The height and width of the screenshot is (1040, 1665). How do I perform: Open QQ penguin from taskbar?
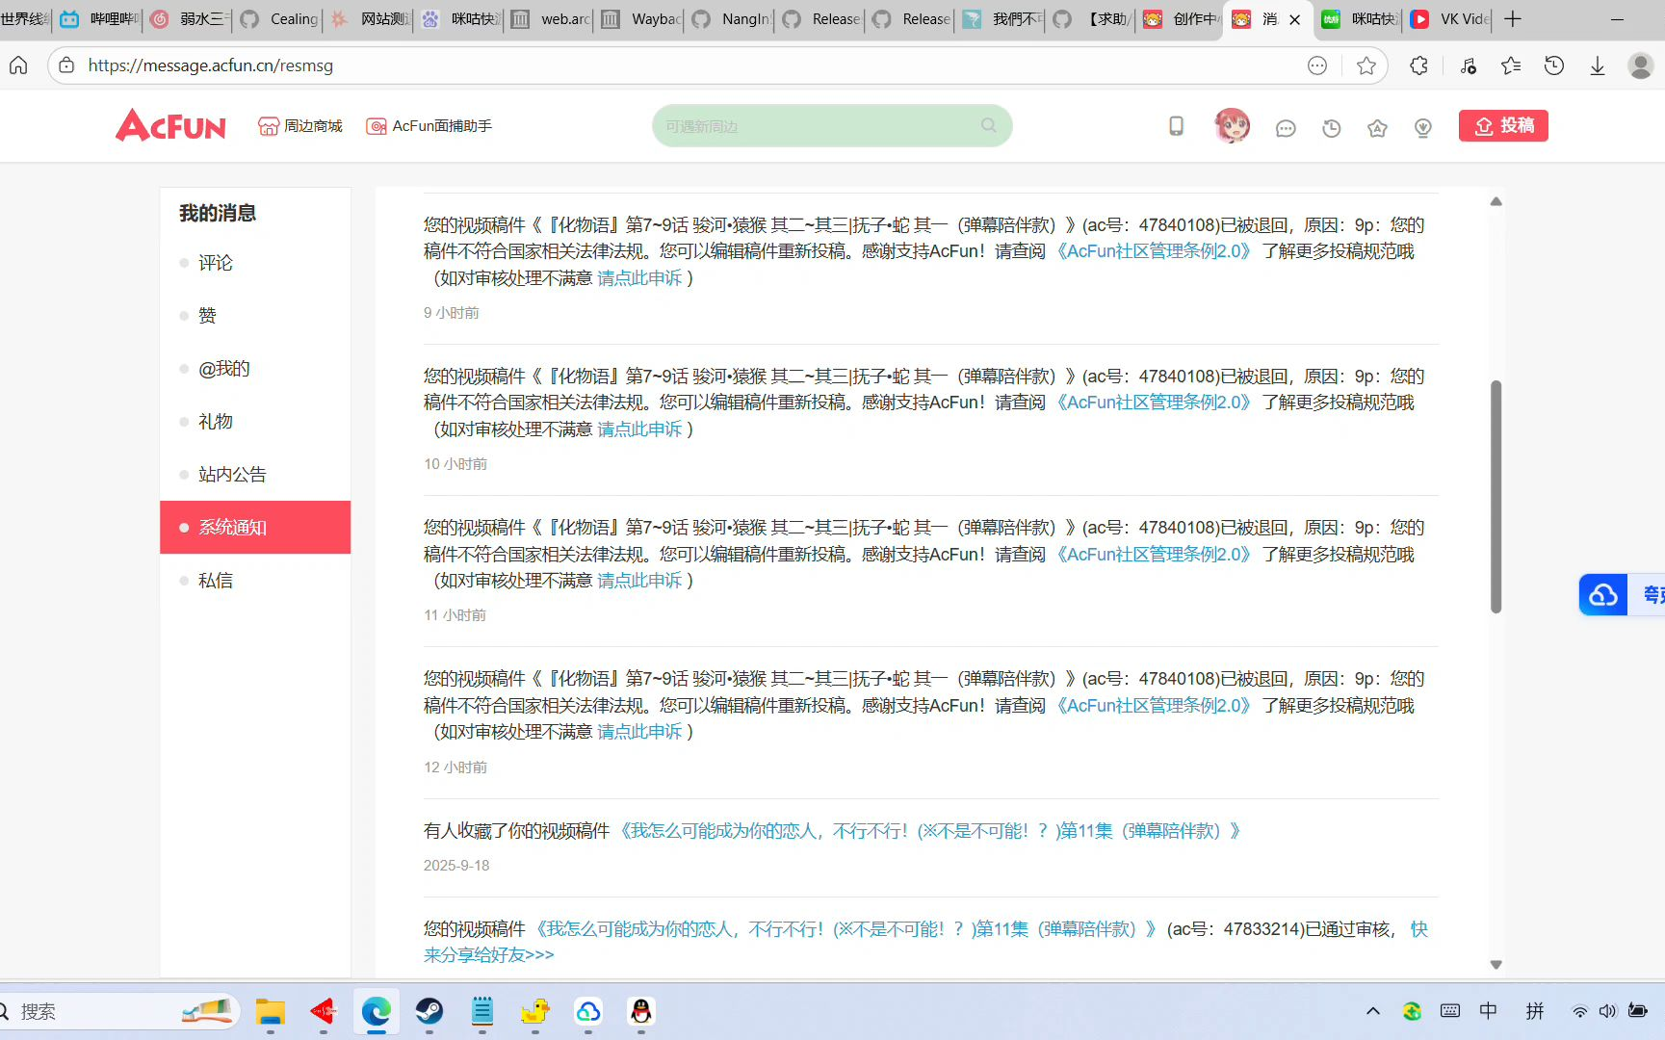pos(640,1011)
